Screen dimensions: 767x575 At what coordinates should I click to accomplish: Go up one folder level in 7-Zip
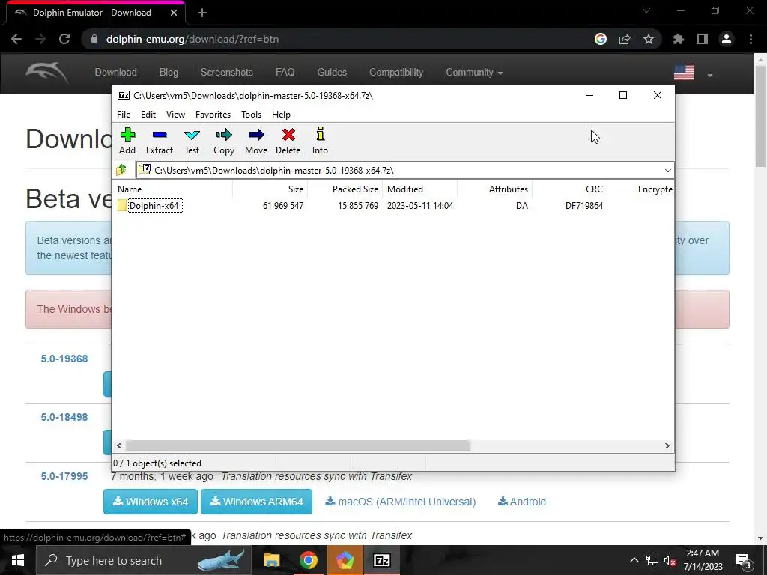coord(121,170)
